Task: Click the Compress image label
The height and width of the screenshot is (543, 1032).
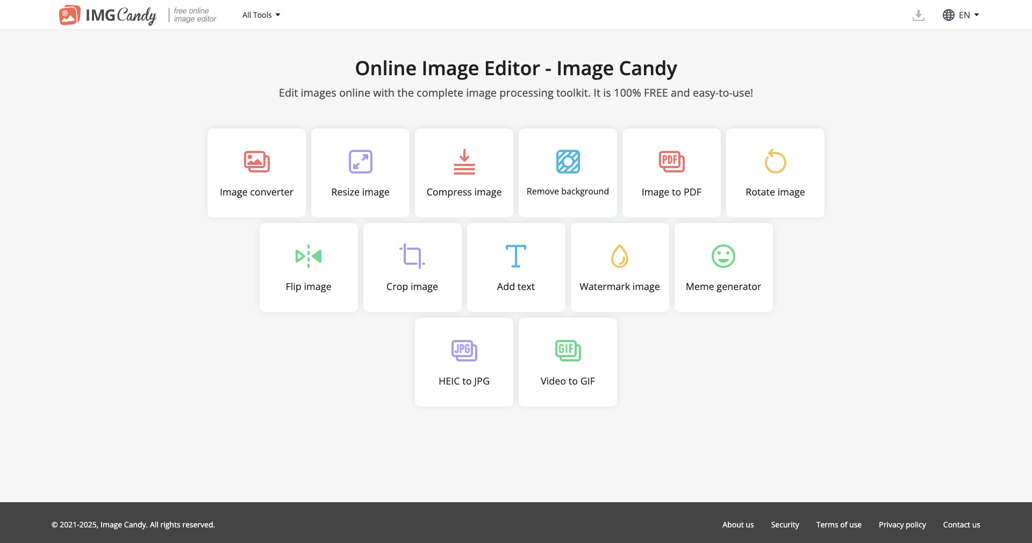Action: point(464,192)
